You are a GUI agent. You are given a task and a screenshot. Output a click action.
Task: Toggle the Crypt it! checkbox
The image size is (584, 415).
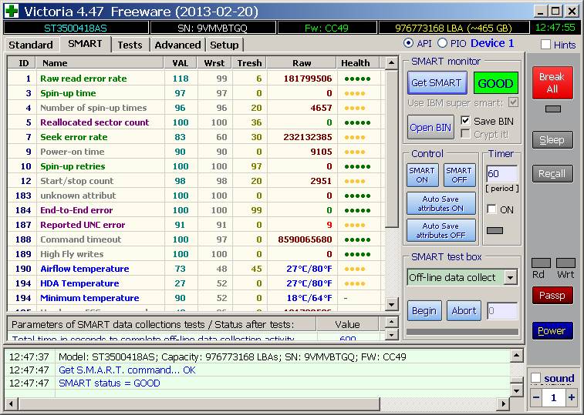(x=465, y=134)
